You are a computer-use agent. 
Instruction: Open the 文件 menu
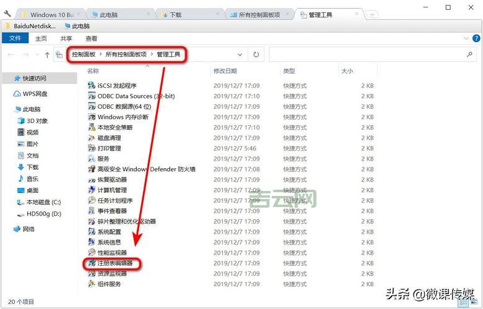pos(15,38)
